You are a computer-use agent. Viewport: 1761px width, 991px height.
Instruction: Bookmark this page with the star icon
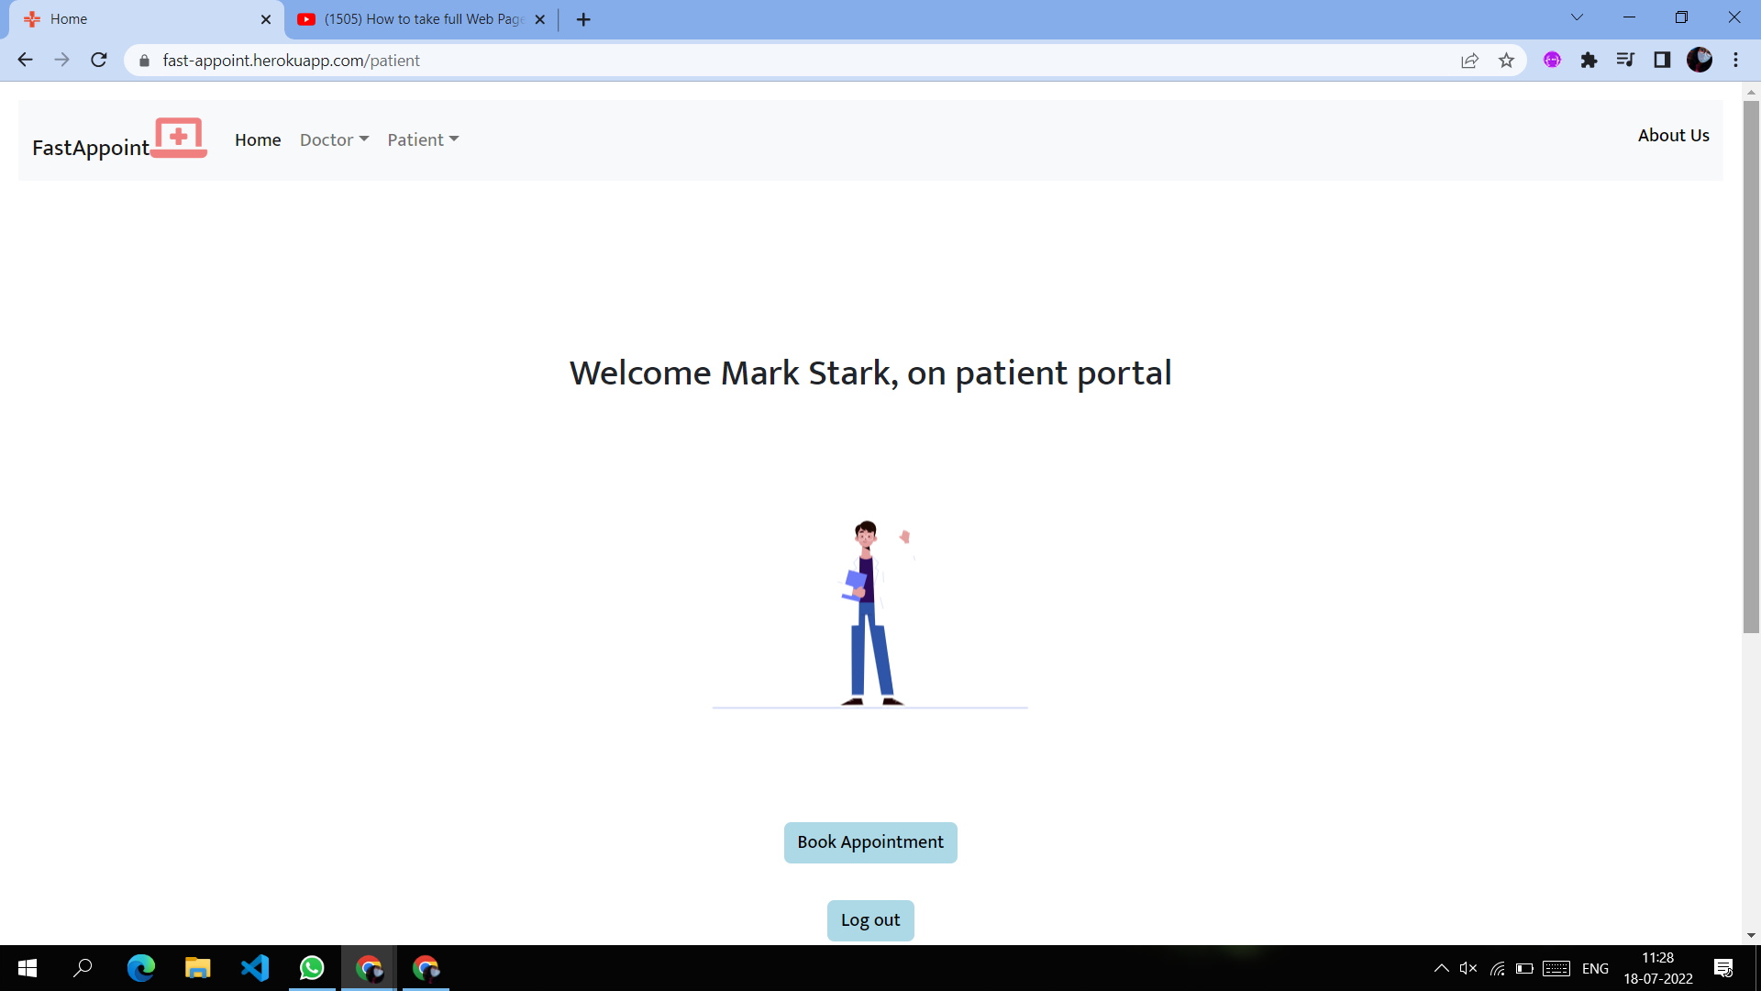(x=1506, y=60)
